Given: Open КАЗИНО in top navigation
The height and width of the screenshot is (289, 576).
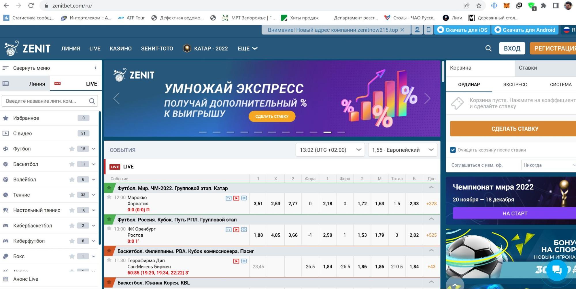Looking at the screenshot, I should (x=120, y=48).
